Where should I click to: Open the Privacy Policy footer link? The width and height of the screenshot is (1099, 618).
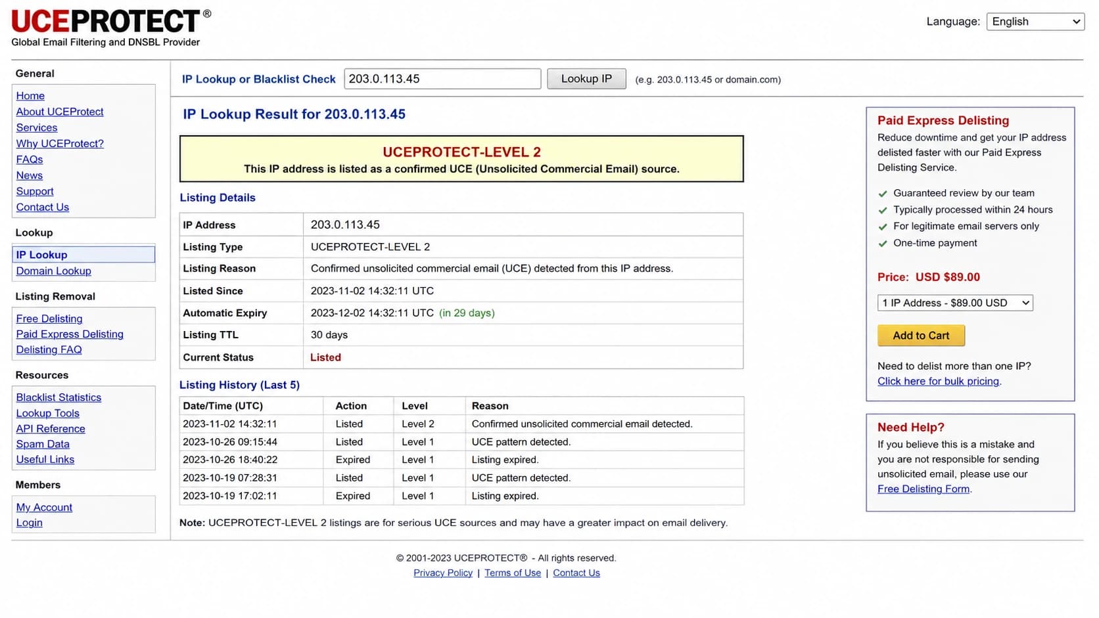[x=443, y=573]
